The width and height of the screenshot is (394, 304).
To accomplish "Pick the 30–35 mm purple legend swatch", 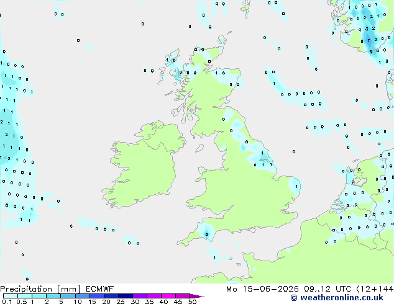I will [x=140, y=296].
